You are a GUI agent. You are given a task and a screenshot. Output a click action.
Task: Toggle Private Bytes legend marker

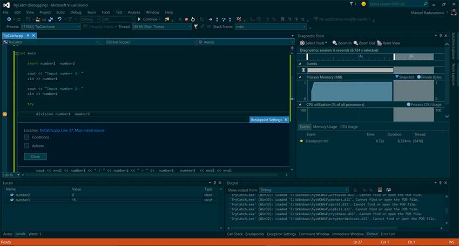point(418,77)
